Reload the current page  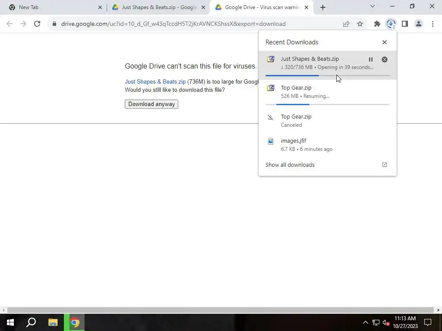coord(37,24)
